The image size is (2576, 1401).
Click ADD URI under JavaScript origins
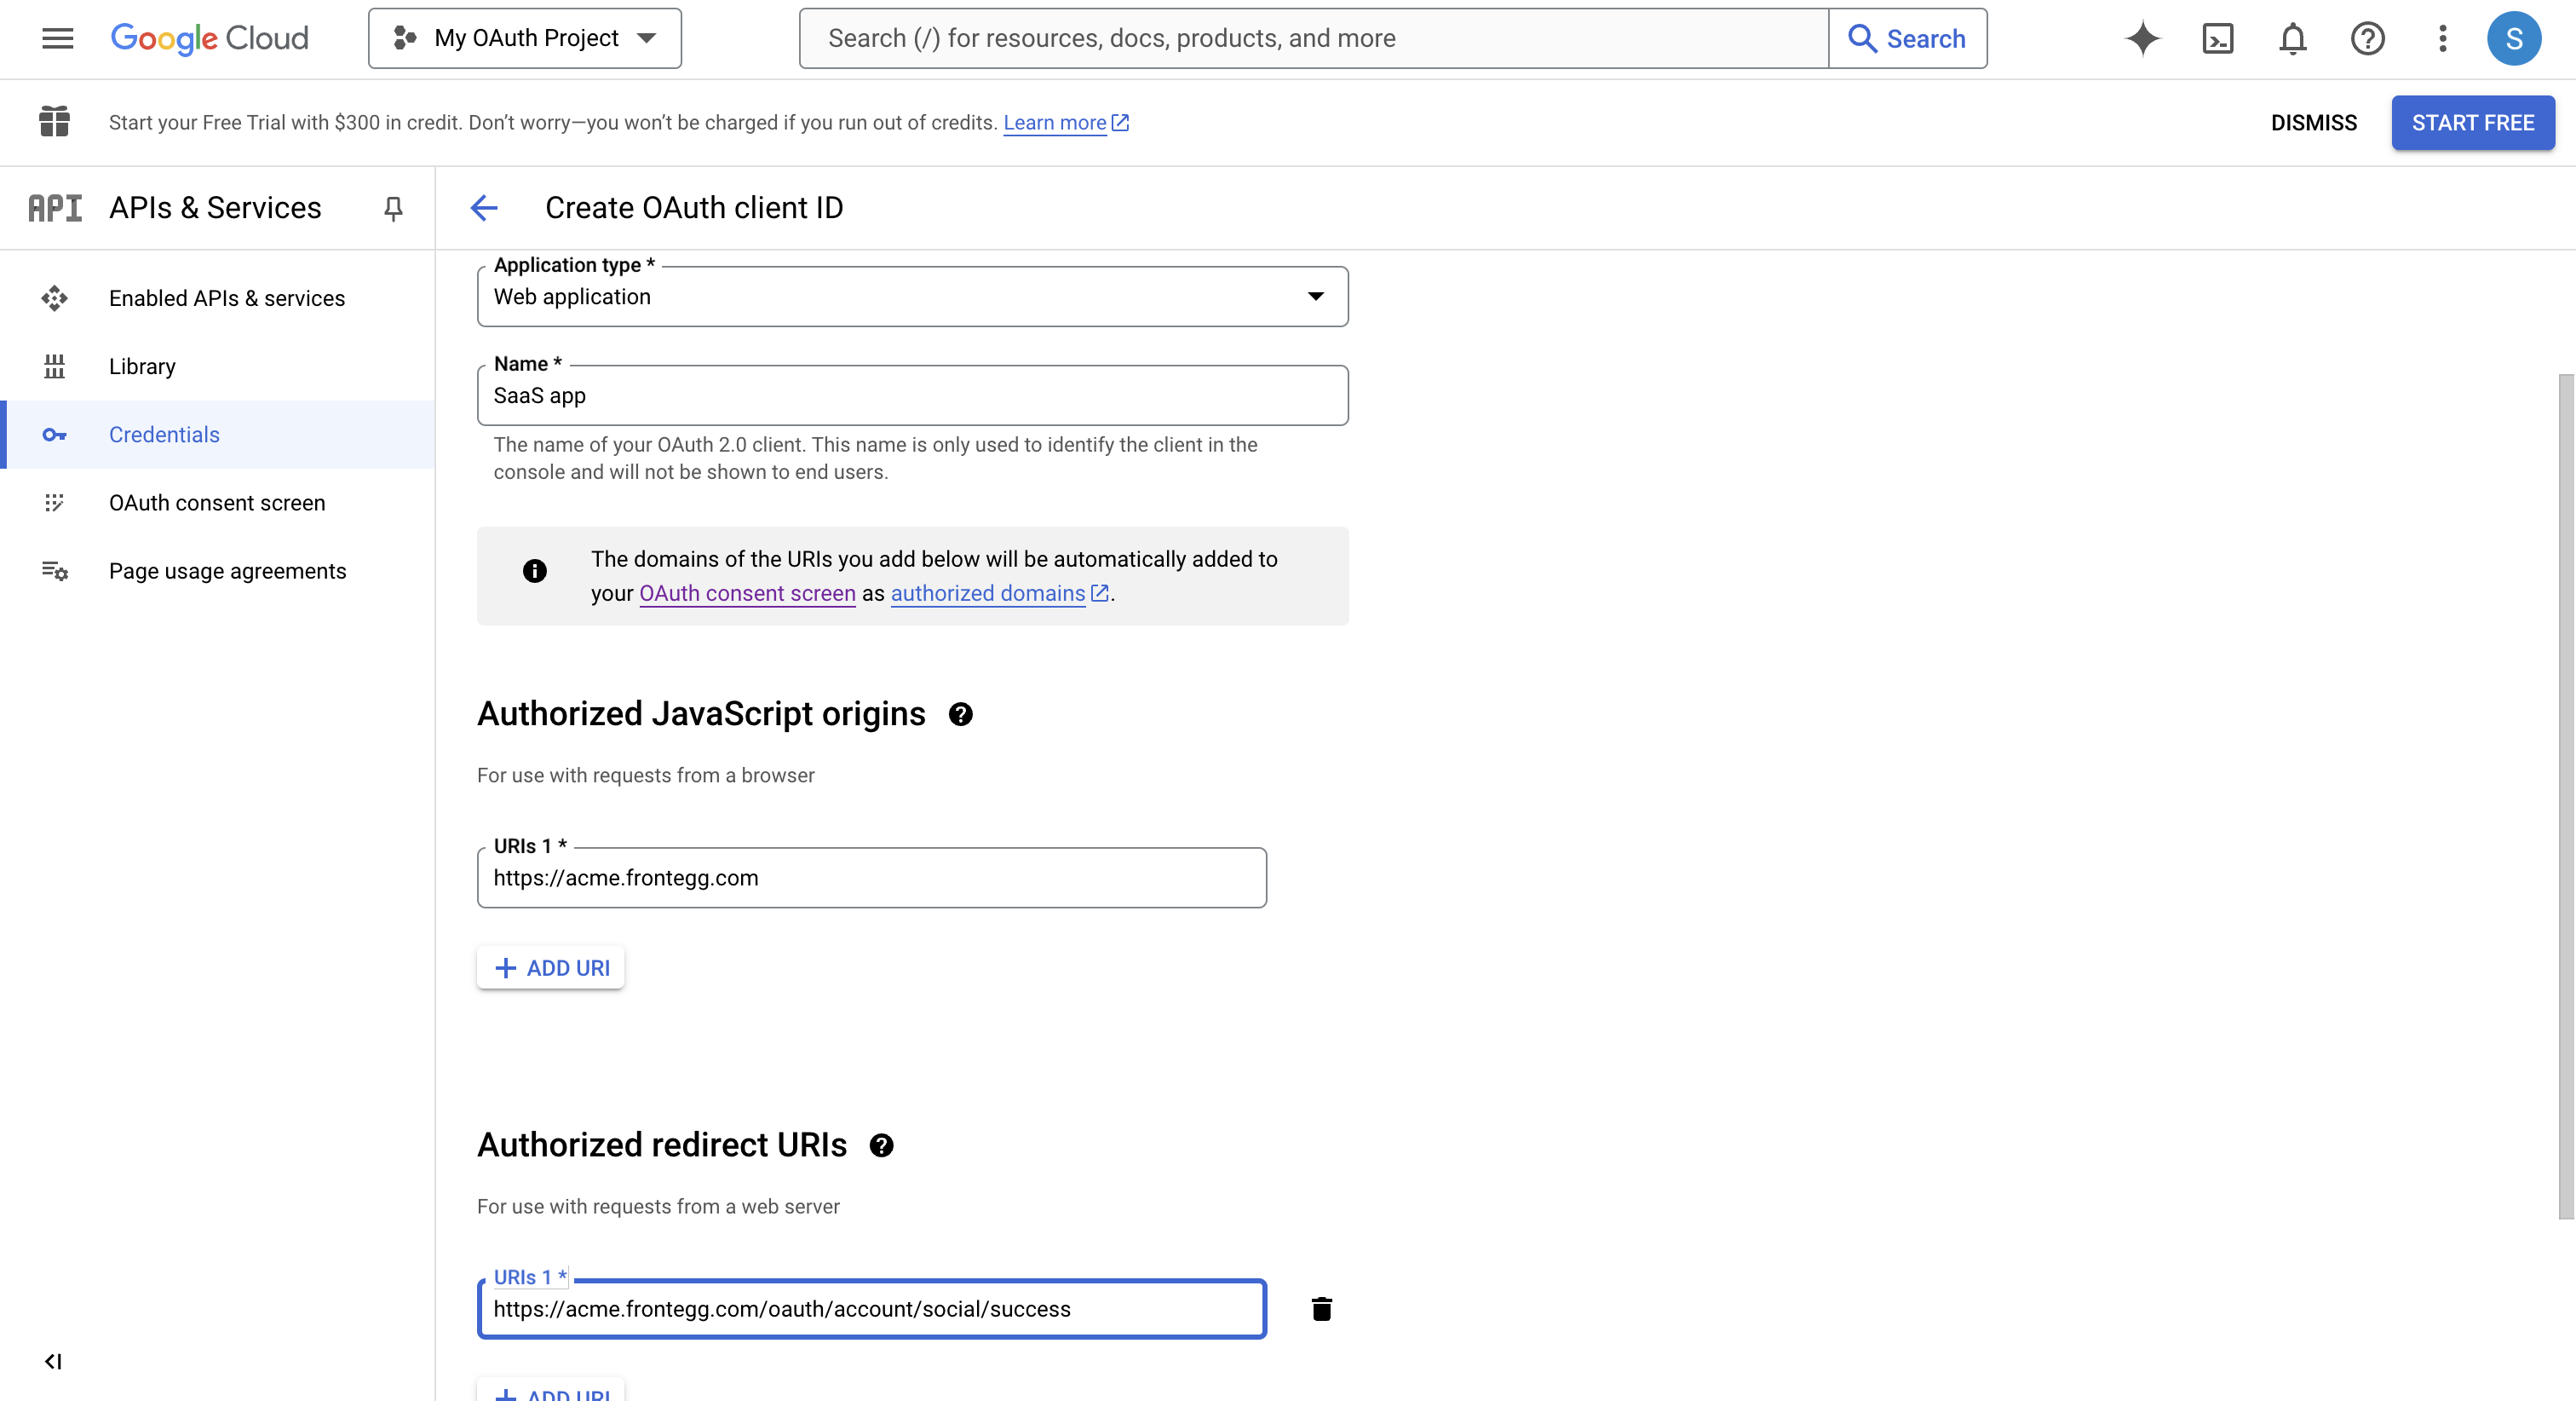tap(551, 968)
